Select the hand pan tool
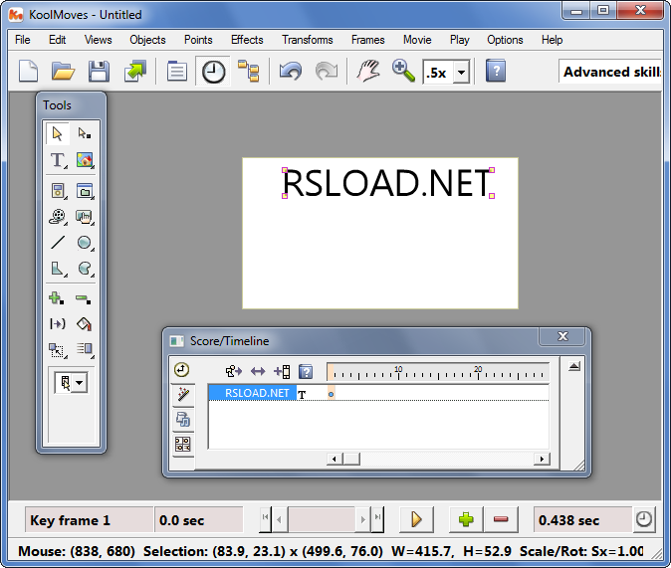This screenshot has width=671, height=568. pyautogui.click(x=368, y=71)
